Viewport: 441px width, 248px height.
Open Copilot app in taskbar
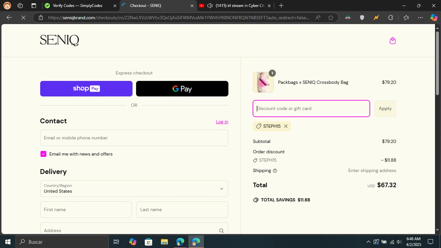(x=133, y=242)
